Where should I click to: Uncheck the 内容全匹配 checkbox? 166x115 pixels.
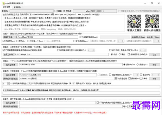click(116, 79)
